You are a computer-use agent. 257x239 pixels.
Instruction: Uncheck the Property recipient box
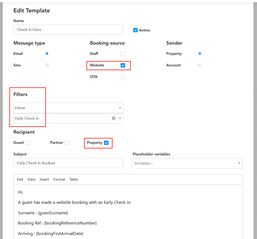coord(106,143)
